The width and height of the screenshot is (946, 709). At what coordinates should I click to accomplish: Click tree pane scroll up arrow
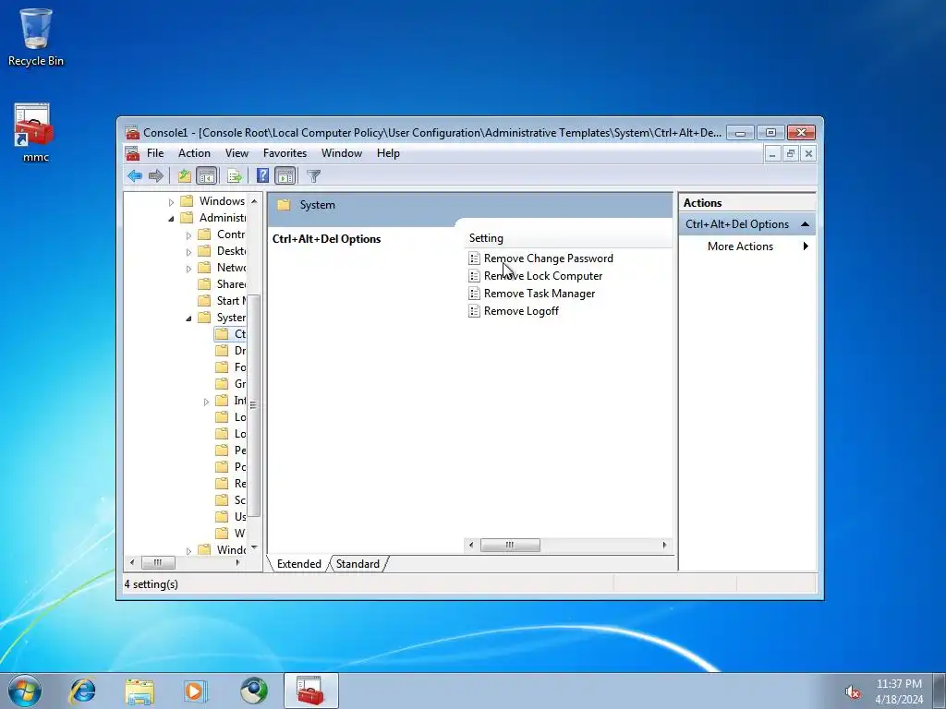[x=254, y=200]
